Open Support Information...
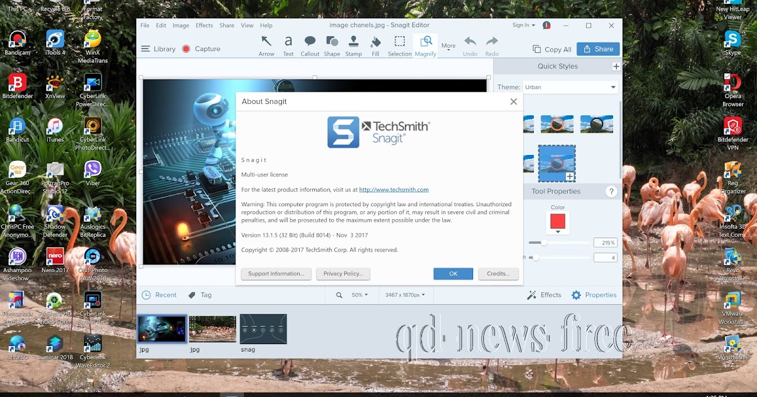Image resolution: width=757 pixels, height=397 pixels. click(x=276, y=273)
